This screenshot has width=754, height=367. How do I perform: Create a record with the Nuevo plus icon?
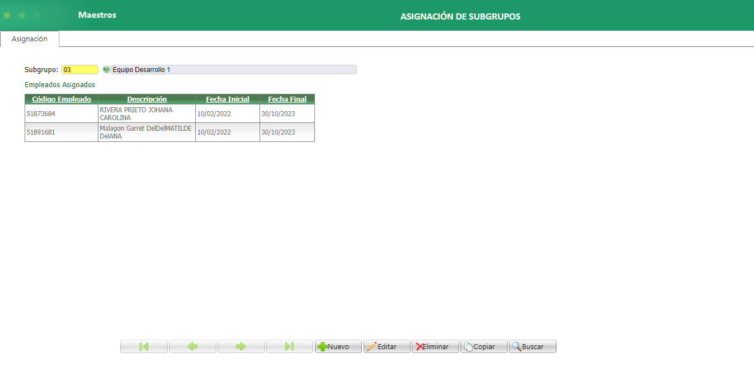[323, 346]
